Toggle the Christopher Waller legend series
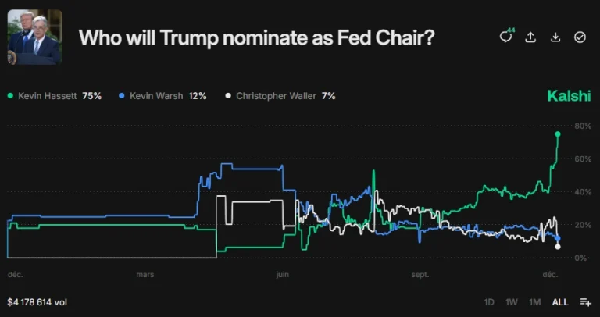This screenshot has height=317, width=600. 280,96
